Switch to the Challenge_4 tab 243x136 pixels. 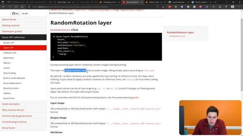[x=110, y=2]
